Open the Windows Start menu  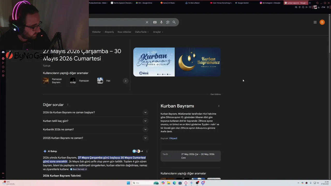coord(128,183)
